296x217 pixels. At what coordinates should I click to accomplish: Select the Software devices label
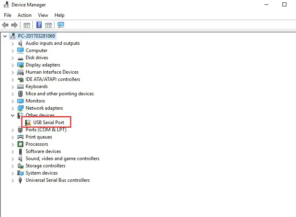(x=43, y=151)
